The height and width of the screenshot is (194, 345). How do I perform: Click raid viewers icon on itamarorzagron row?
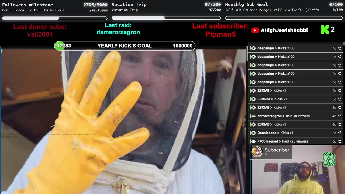click(x=253, y=116)
